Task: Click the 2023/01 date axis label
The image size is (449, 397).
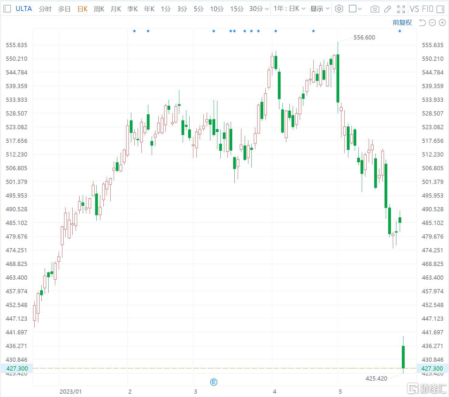Action: 71,392
